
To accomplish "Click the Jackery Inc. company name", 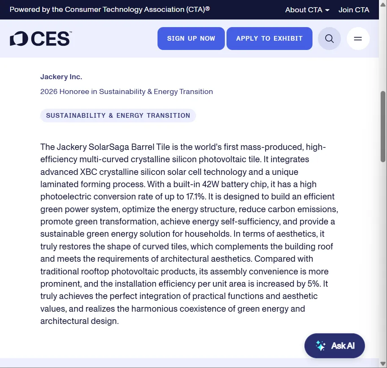I will 61,77.
